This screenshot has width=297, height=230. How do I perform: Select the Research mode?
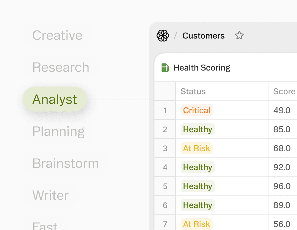tap(61, 67)
